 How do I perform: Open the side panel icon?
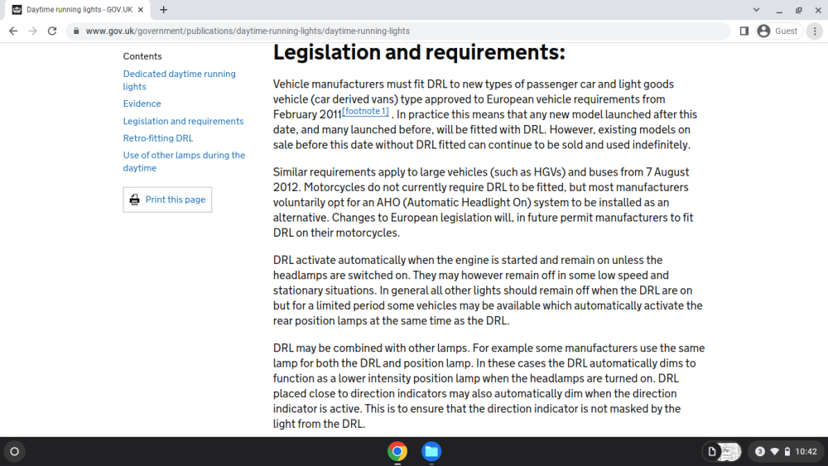point(744,31)
